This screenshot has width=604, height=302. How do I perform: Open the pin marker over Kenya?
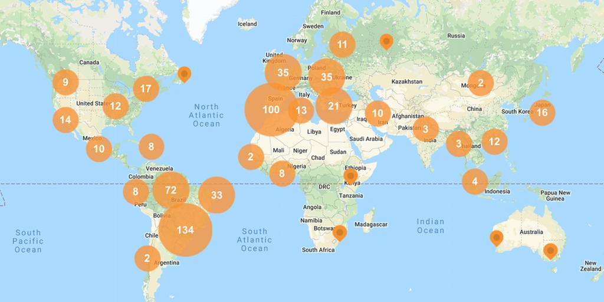click(x=350, y=176)
